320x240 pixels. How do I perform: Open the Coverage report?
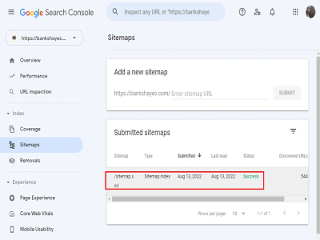coord(30,129)
